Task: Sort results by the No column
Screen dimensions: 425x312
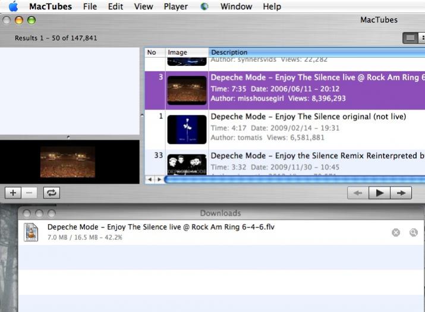Action: [155, 52]
